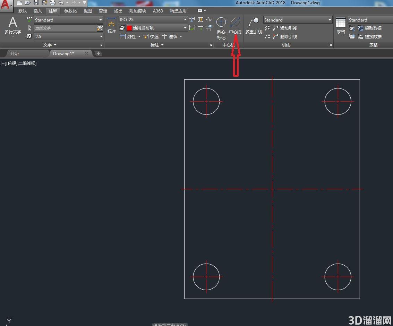Click the 查找文字 search field
This screenshot has height=326, width=393.
tap(66, 28)
